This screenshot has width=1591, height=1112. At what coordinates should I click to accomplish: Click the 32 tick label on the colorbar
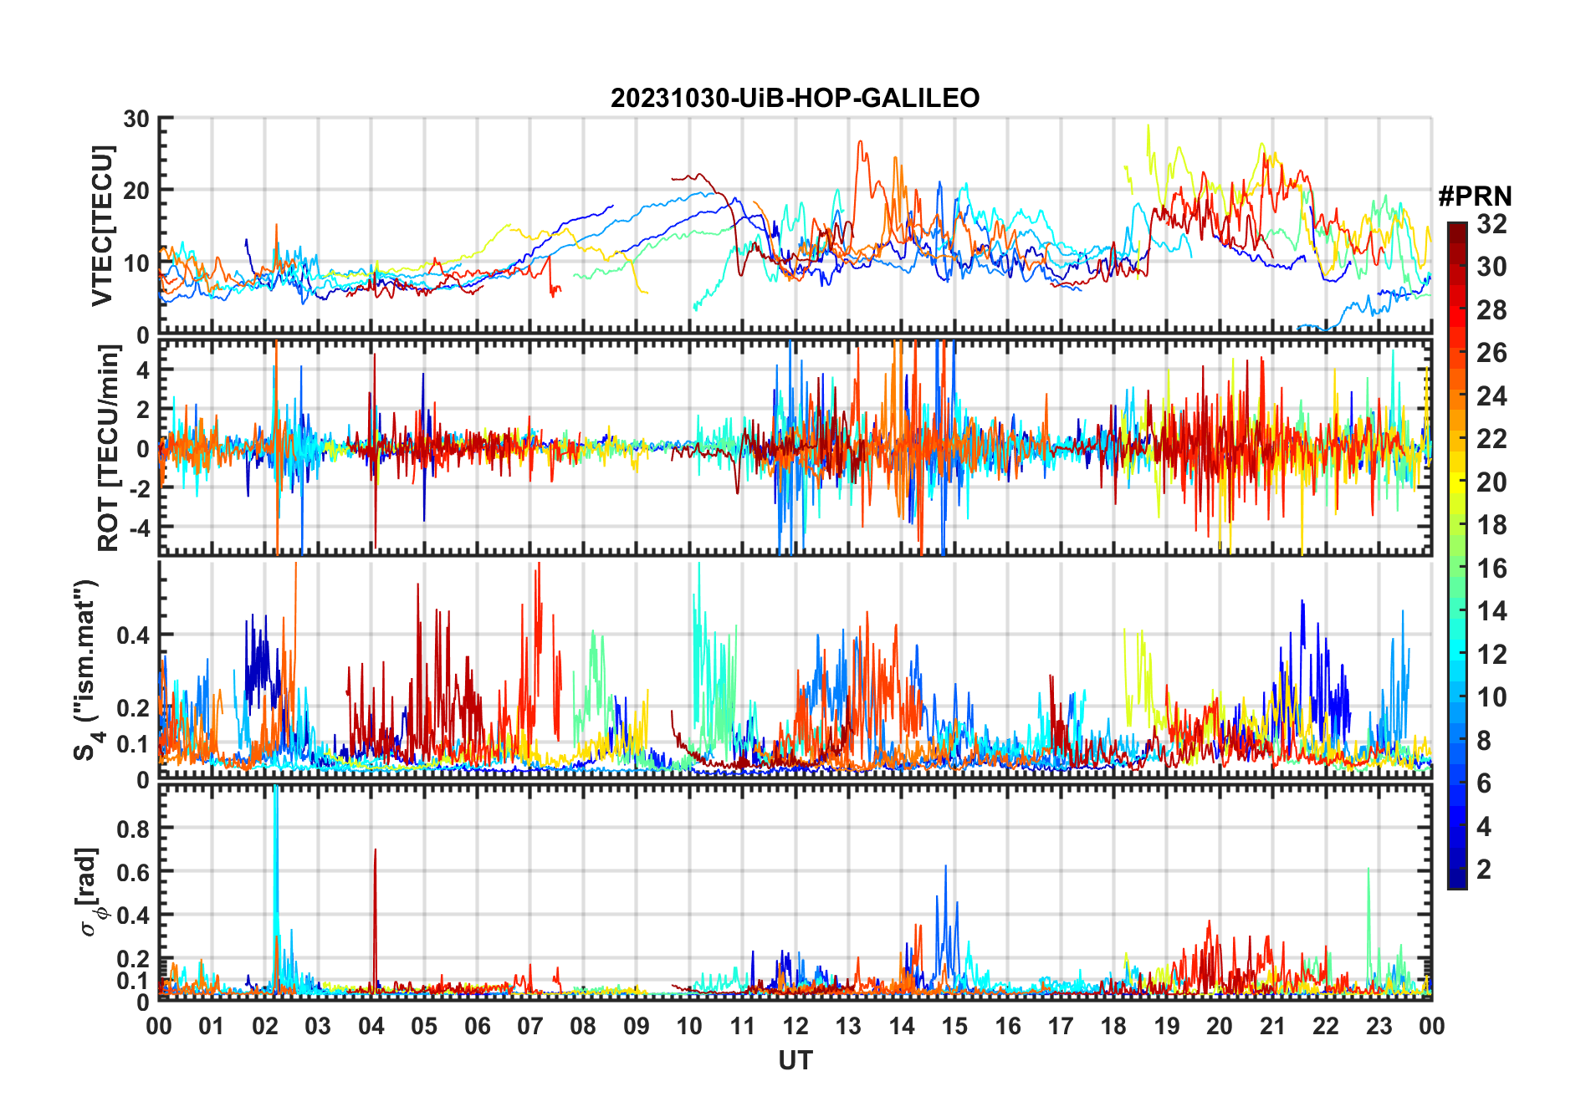pos(1491,224)
